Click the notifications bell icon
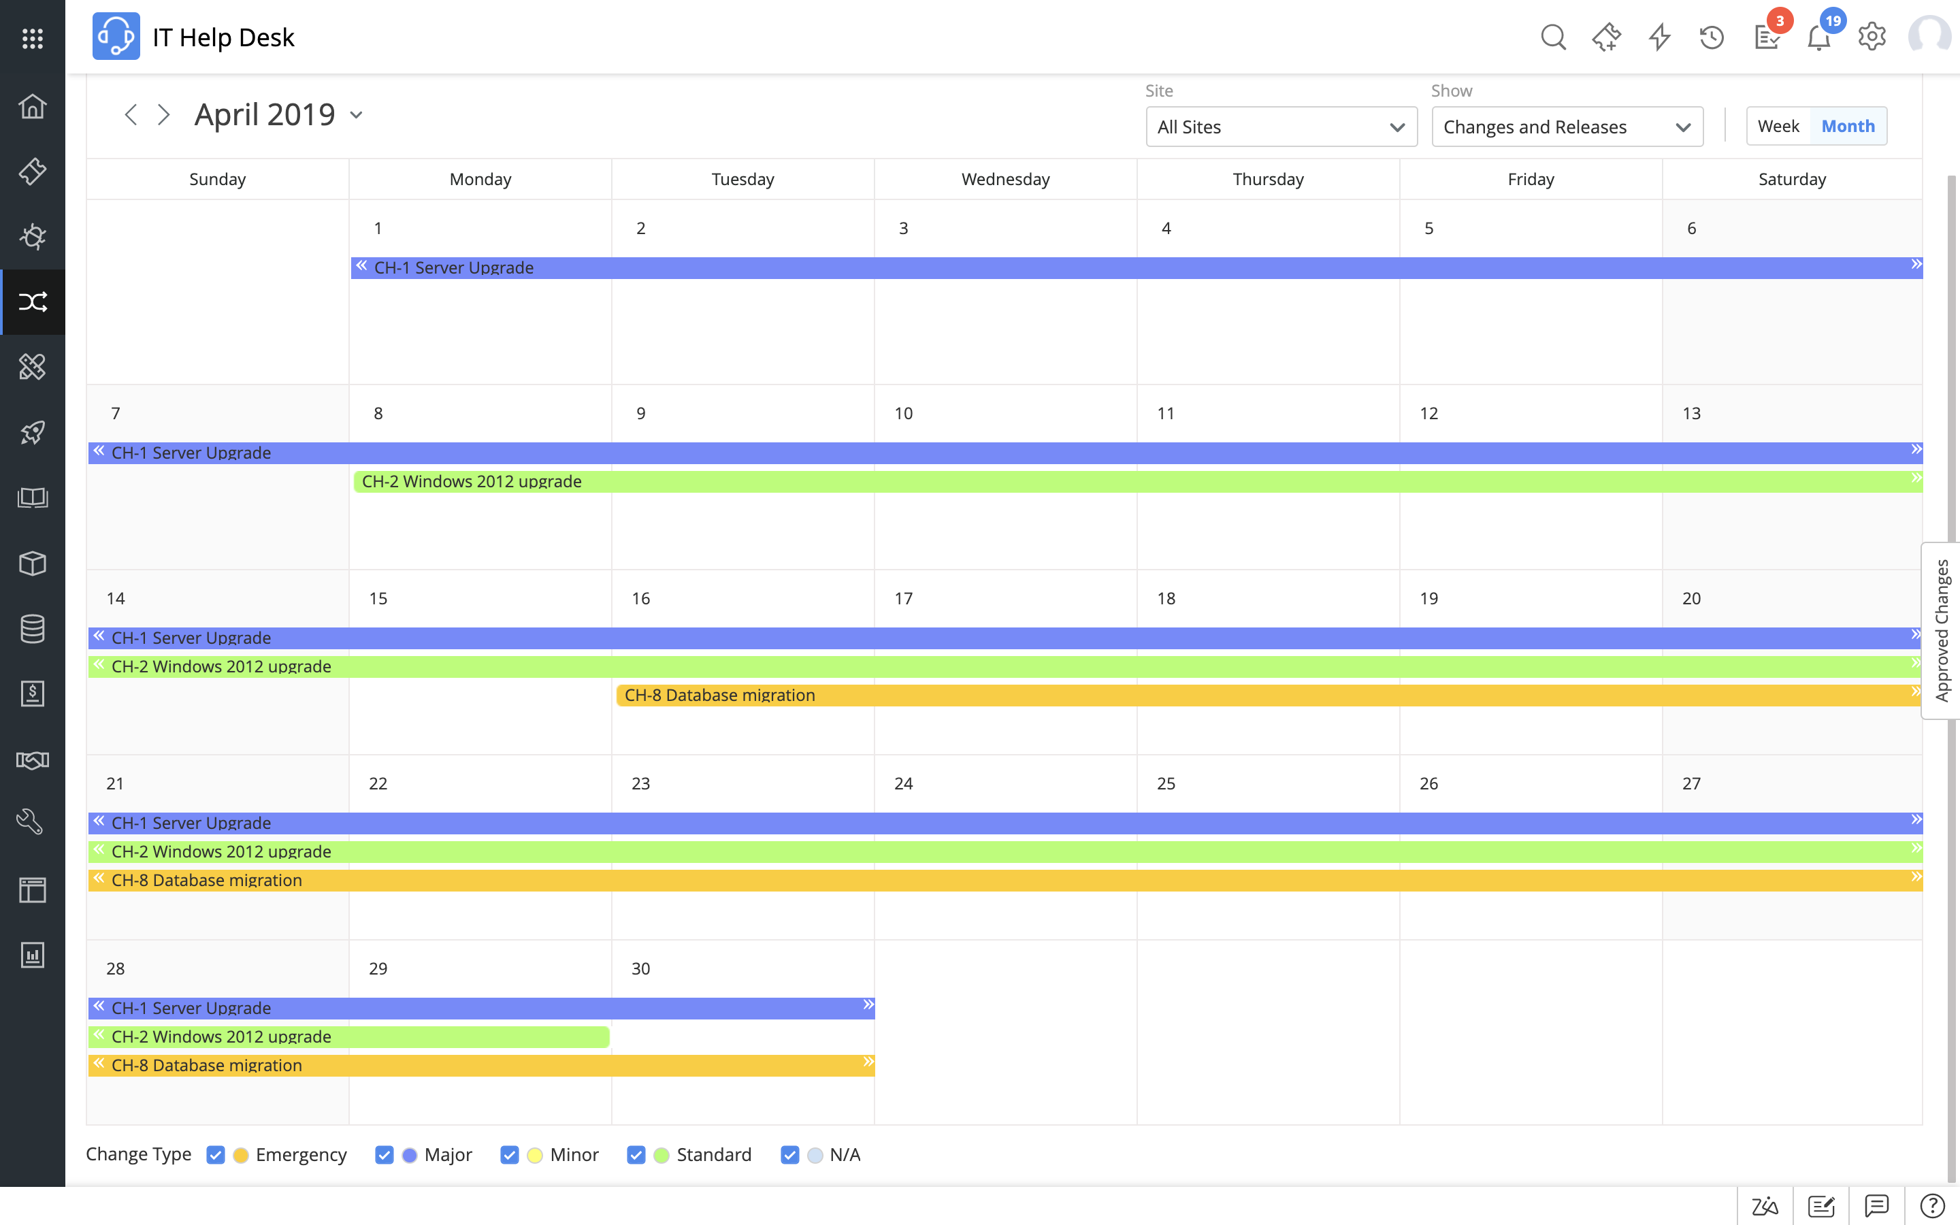 (x=1819, y=37)
